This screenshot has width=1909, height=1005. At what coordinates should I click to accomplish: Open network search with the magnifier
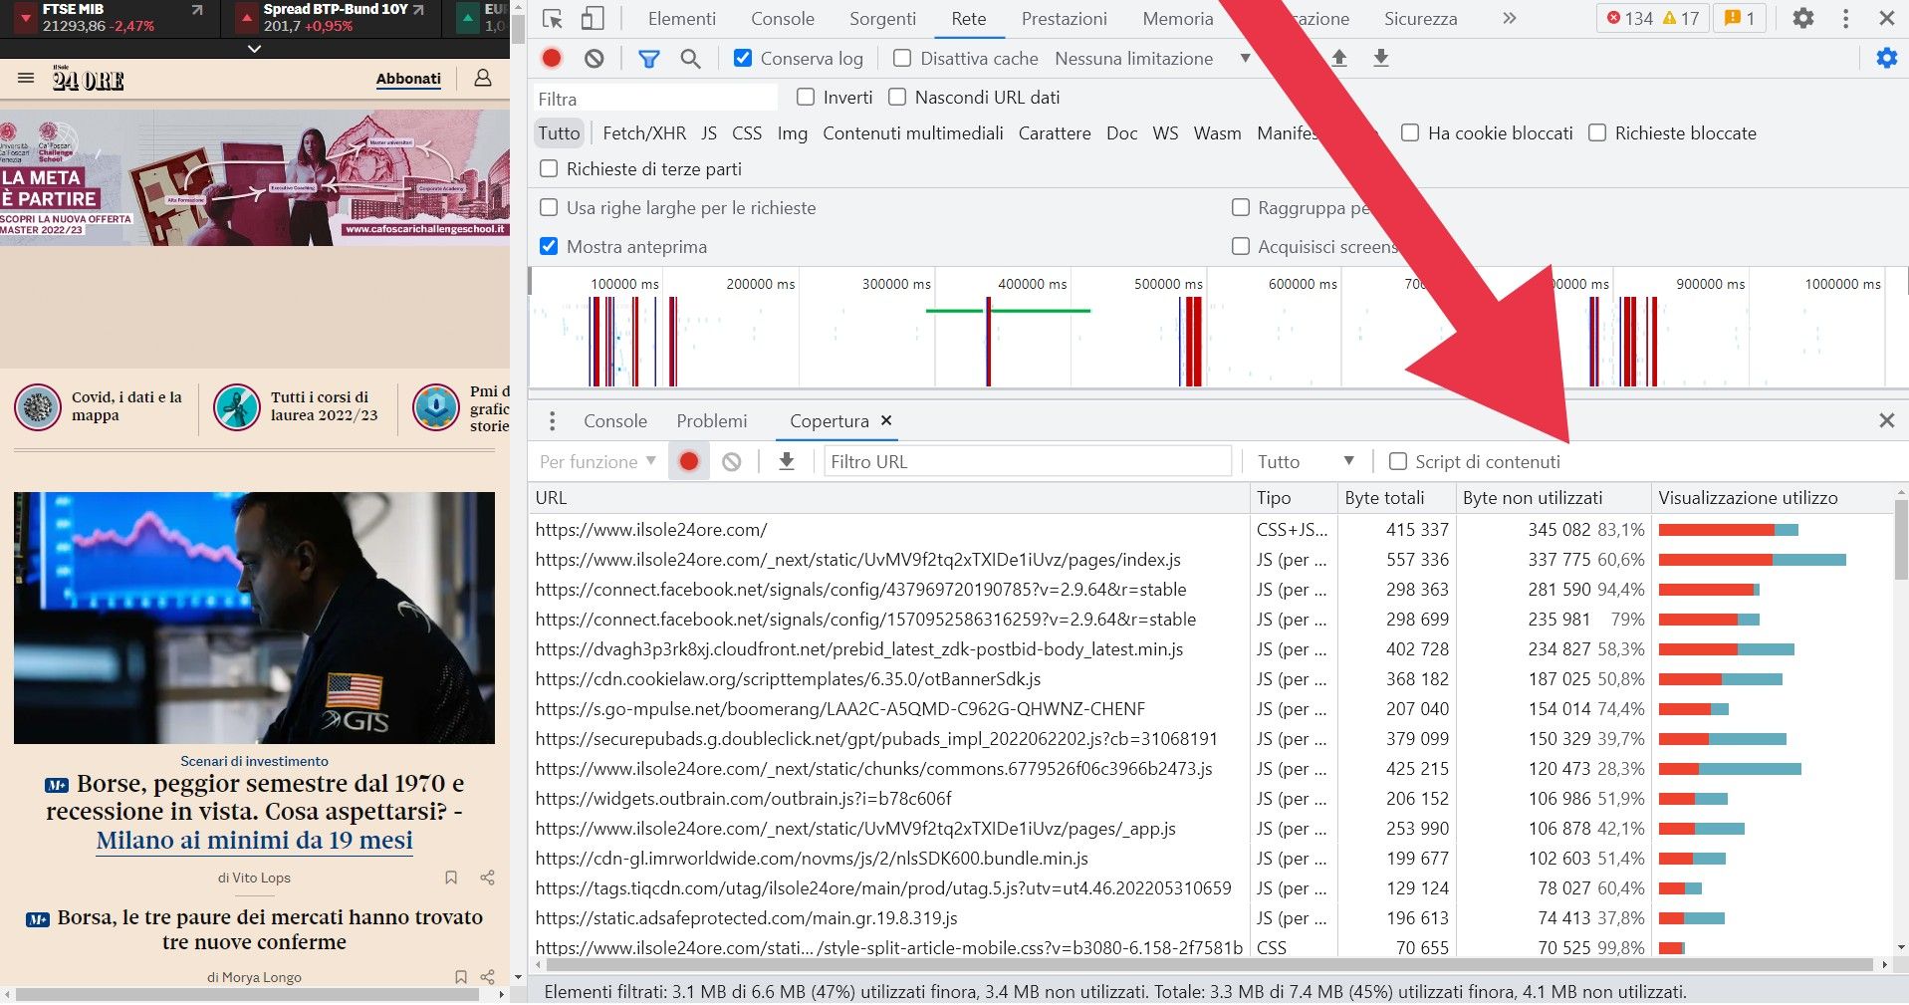coord(690,59)
